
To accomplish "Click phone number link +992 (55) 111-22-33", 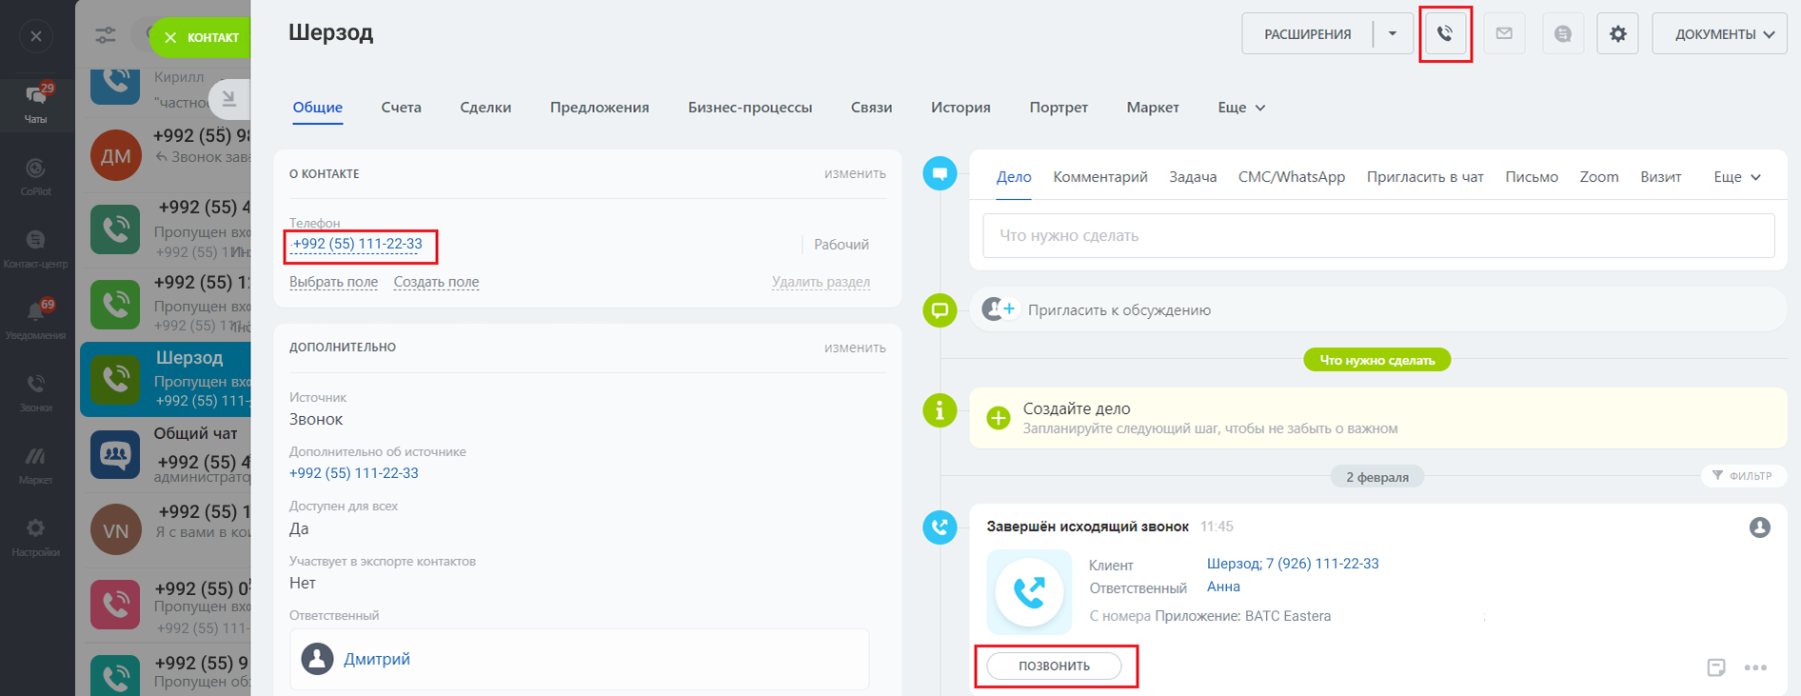I will click(358, 245).
